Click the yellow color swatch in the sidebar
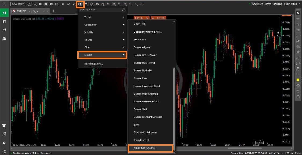This screenshot has height=155, width=302. coord(298,80)
